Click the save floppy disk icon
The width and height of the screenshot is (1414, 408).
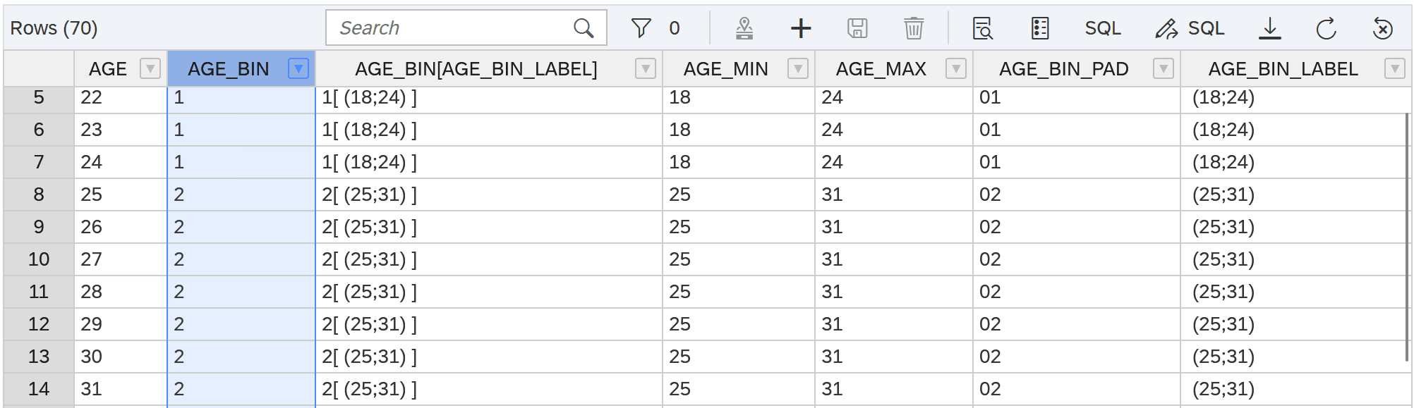[x=857, y=28]
